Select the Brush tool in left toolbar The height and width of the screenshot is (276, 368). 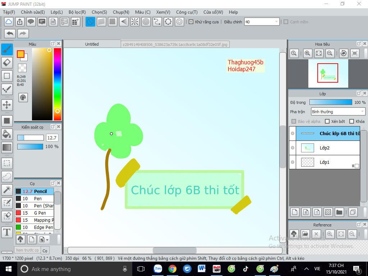7,50
